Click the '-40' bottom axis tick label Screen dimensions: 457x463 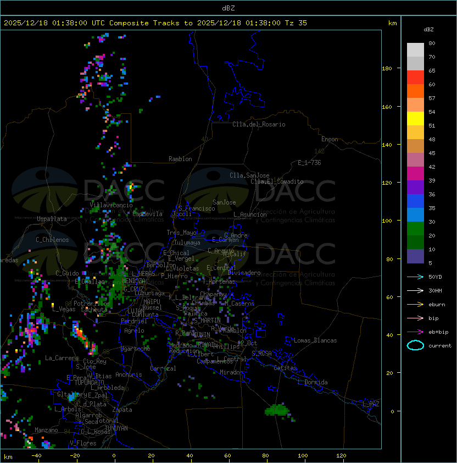click(x=37, y=456)
